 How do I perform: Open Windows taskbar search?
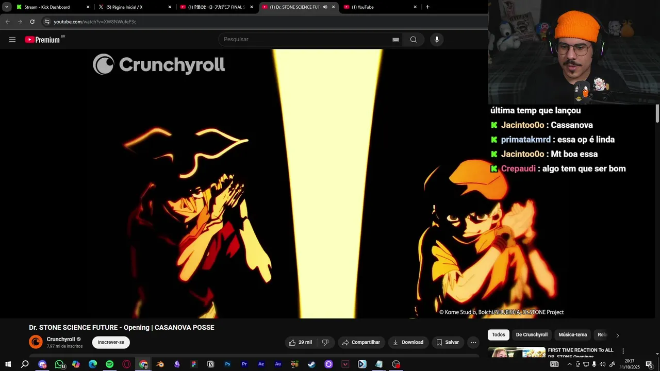25,364
